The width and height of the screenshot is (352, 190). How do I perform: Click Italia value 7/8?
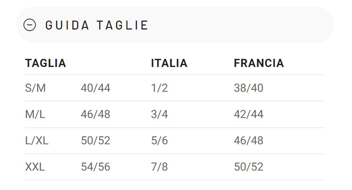pos(159,167)
